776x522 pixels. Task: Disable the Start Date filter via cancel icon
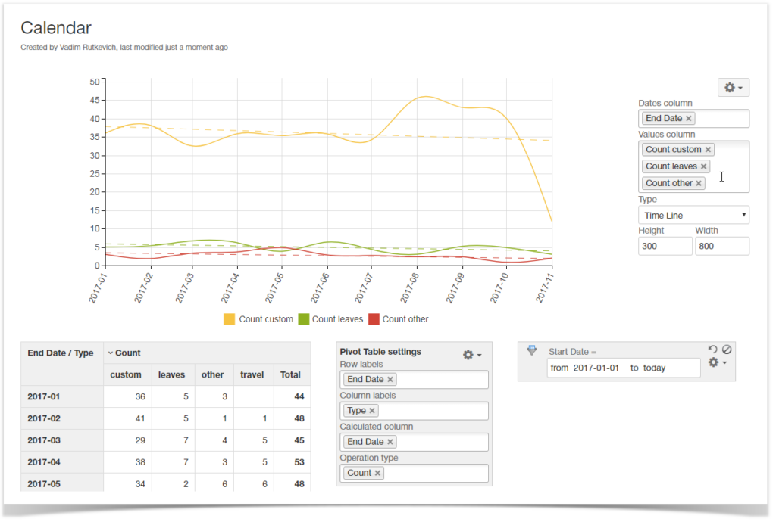point(726,349)
